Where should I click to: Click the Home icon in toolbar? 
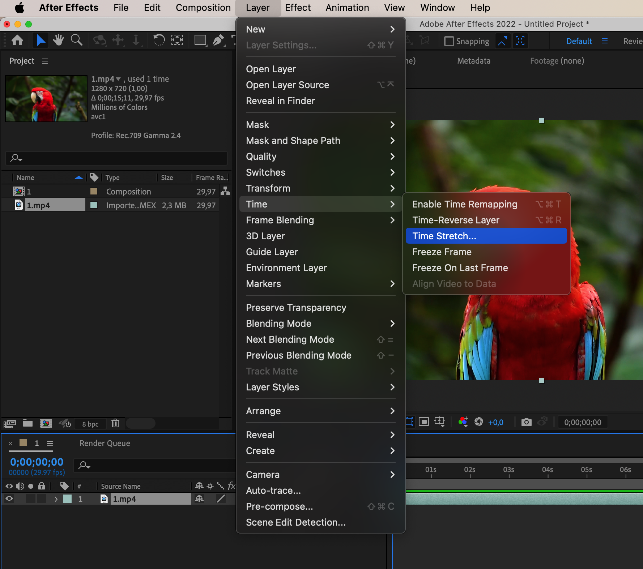coord(17,40)
